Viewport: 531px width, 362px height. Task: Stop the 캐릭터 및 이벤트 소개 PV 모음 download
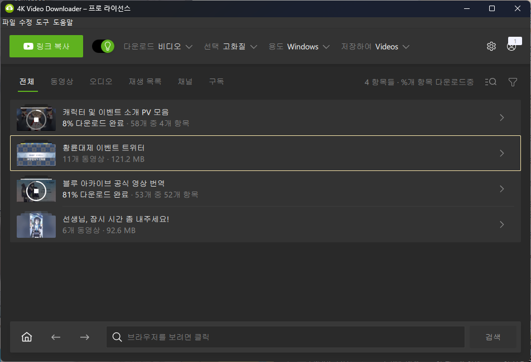pyautogui.click(x=36, y=120)
